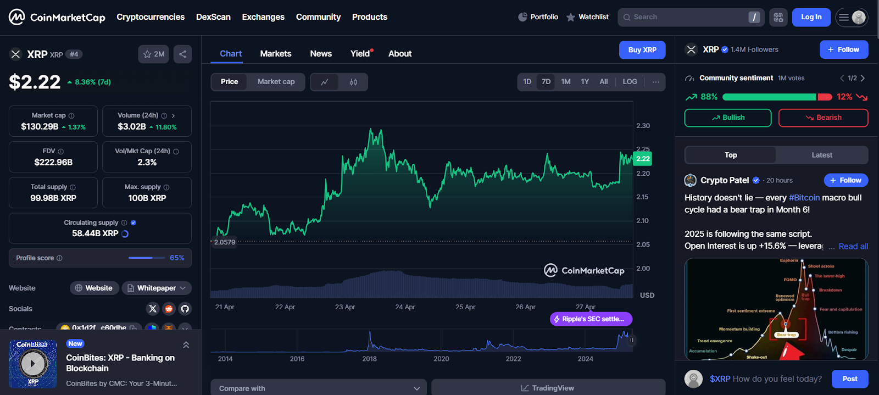
Task: Play the CoinBites XRP podcast
Action: [32, 364]
